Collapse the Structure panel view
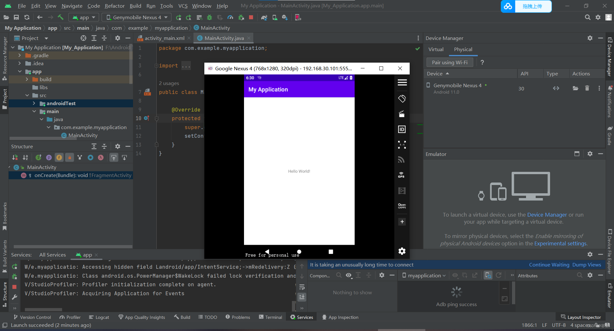The width and height of the screenshot is (614, 331). [104, 146]
